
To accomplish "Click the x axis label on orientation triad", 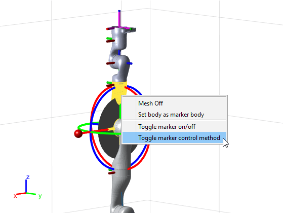I will [x=15, y=196].
